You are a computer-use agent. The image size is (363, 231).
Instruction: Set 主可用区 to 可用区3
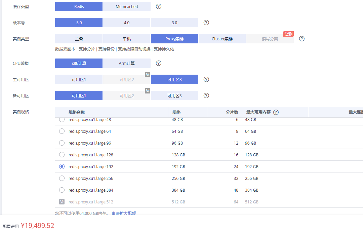point(174,79)
